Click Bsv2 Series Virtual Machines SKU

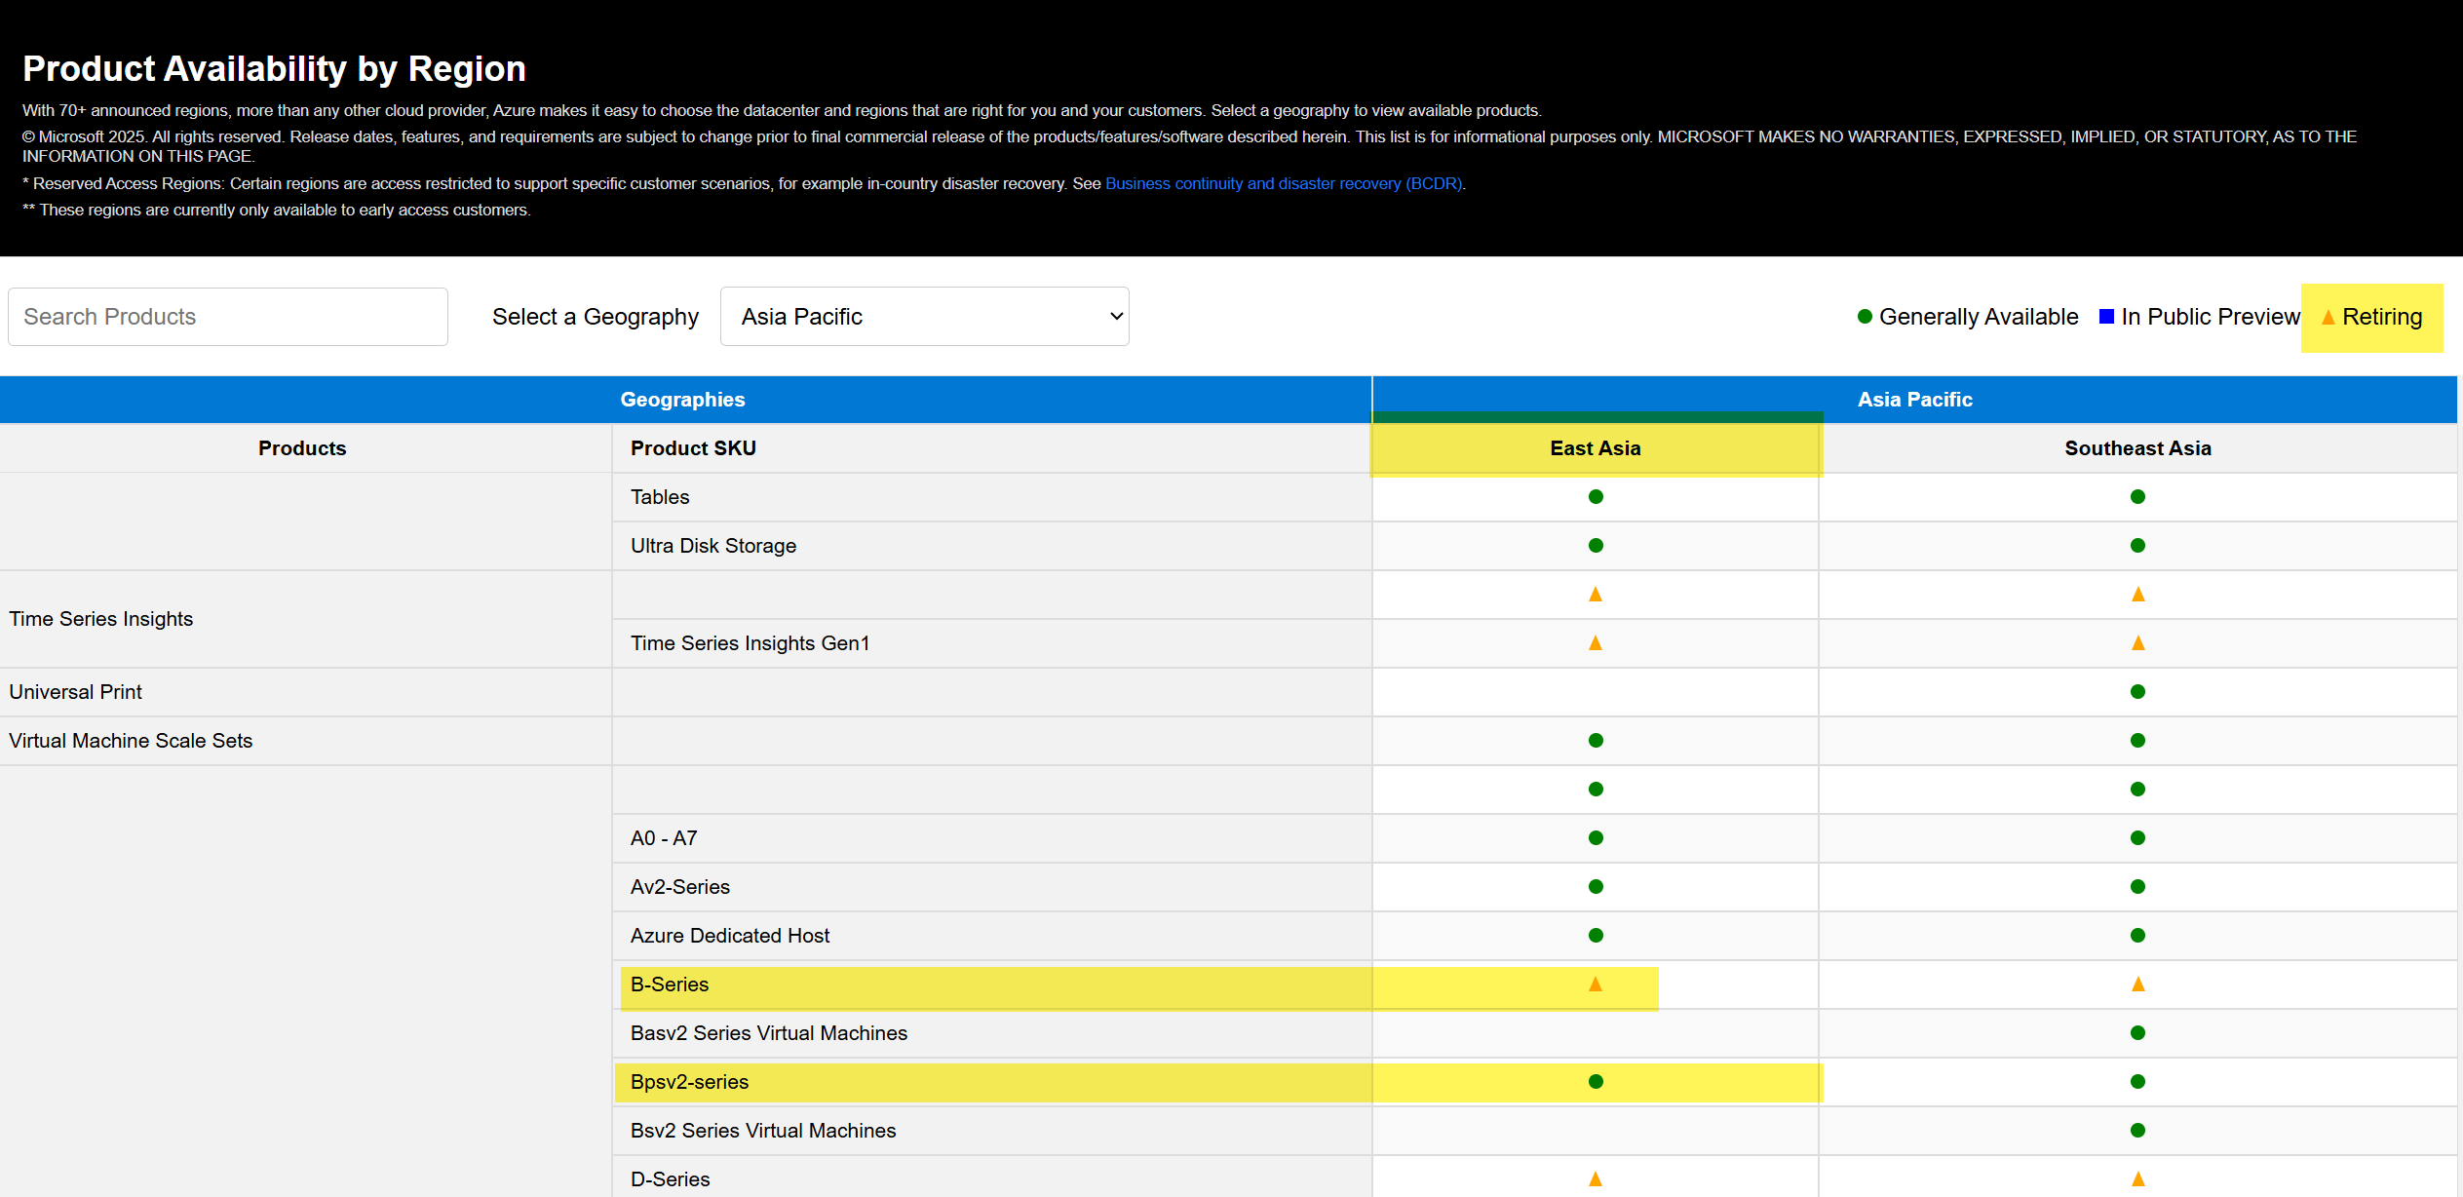point(992,1131)
